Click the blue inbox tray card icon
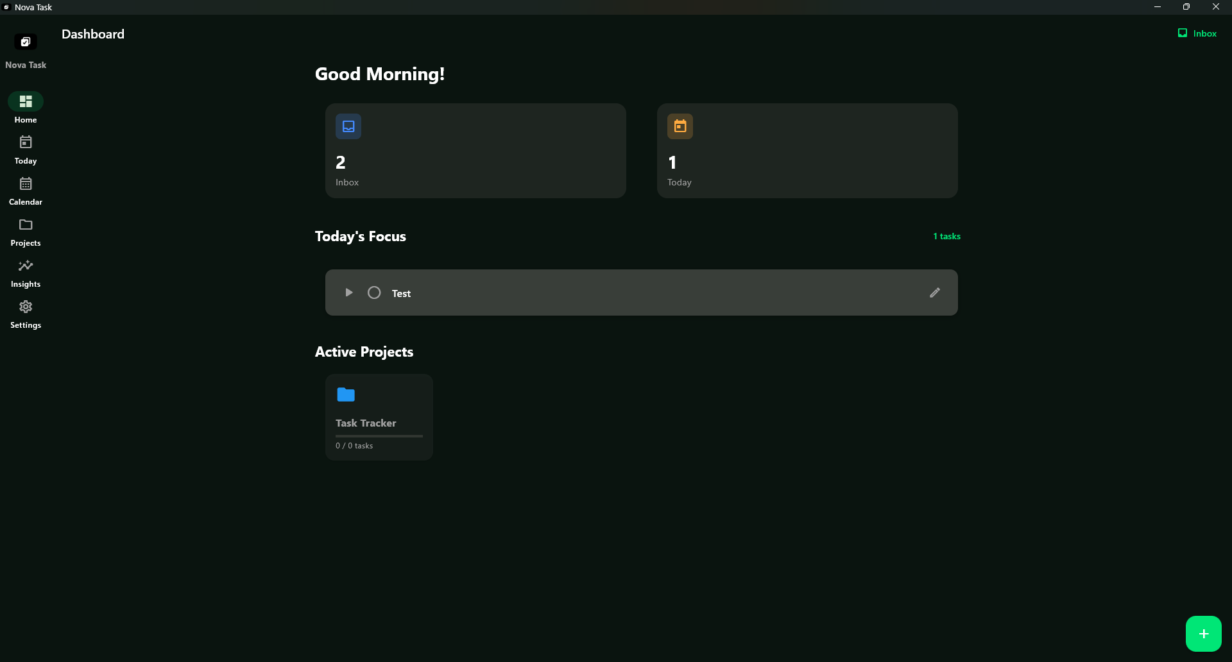Screen dimensions: 1232x662 coord(348,126)
